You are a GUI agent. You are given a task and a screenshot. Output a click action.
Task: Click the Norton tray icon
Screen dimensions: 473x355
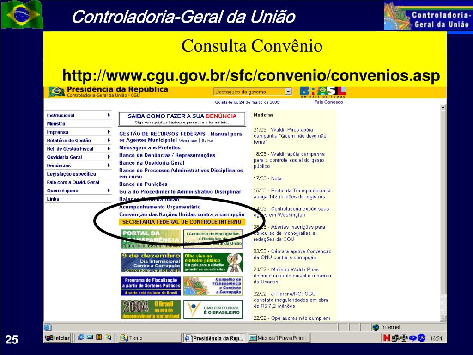pos(386,338)
